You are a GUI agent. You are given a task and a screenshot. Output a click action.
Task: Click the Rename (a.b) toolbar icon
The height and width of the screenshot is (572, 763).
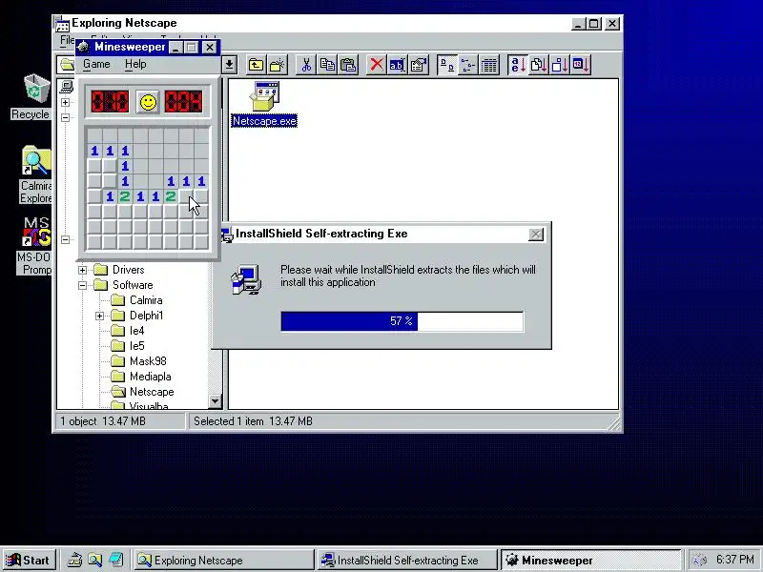(x=397, y=65)
